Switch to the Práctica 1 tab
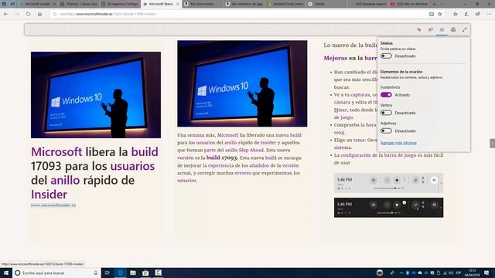495x278 pixels. 79,4
